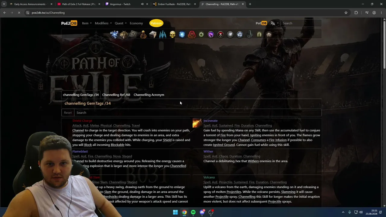Open the purple orb icon
386x217 pixels.
coord(211,35)
